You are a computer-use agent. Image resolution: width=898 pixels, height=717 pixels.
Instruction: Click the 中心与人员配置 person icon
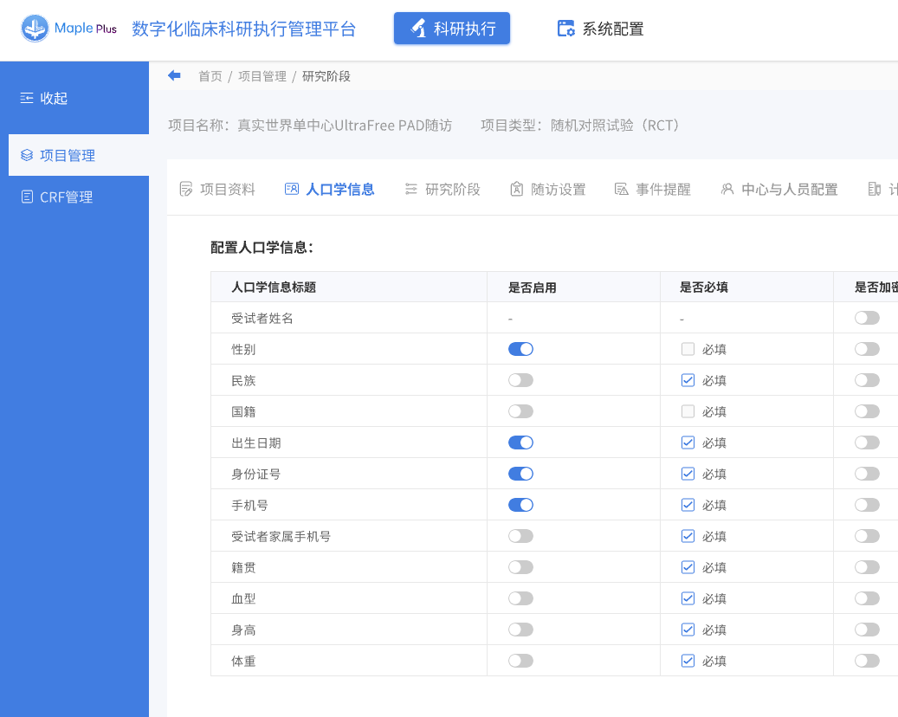coord(727,189)
